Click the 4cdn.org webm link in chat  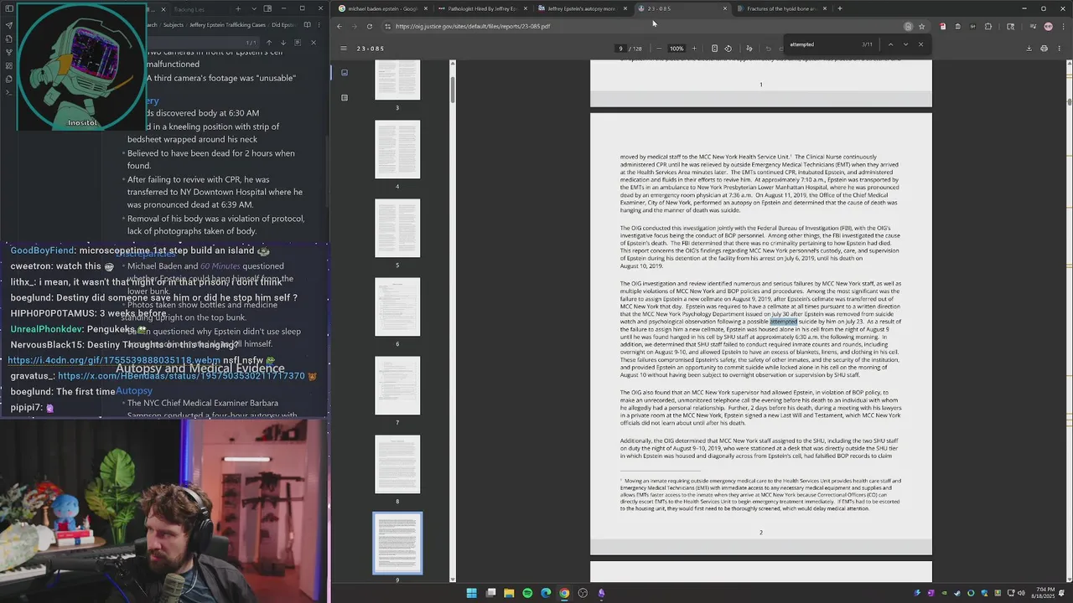click(x=114, y=360)
